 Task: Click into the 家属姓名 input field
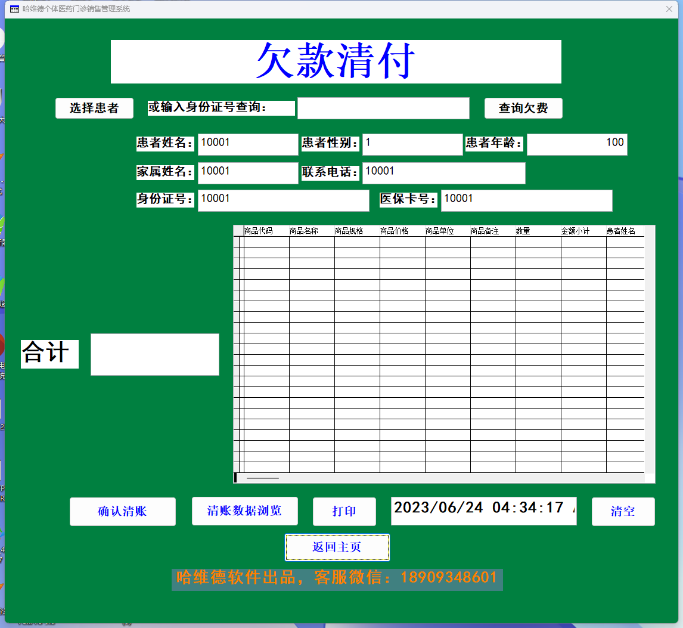[248, 173]
